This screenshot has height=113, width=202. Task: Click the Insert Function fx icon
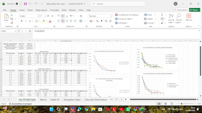pyautogui.click(x=30, y=31)
